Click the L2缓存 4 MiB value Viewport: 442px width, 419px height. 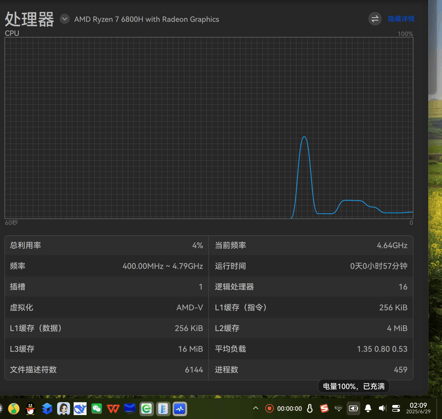[397, 328]
